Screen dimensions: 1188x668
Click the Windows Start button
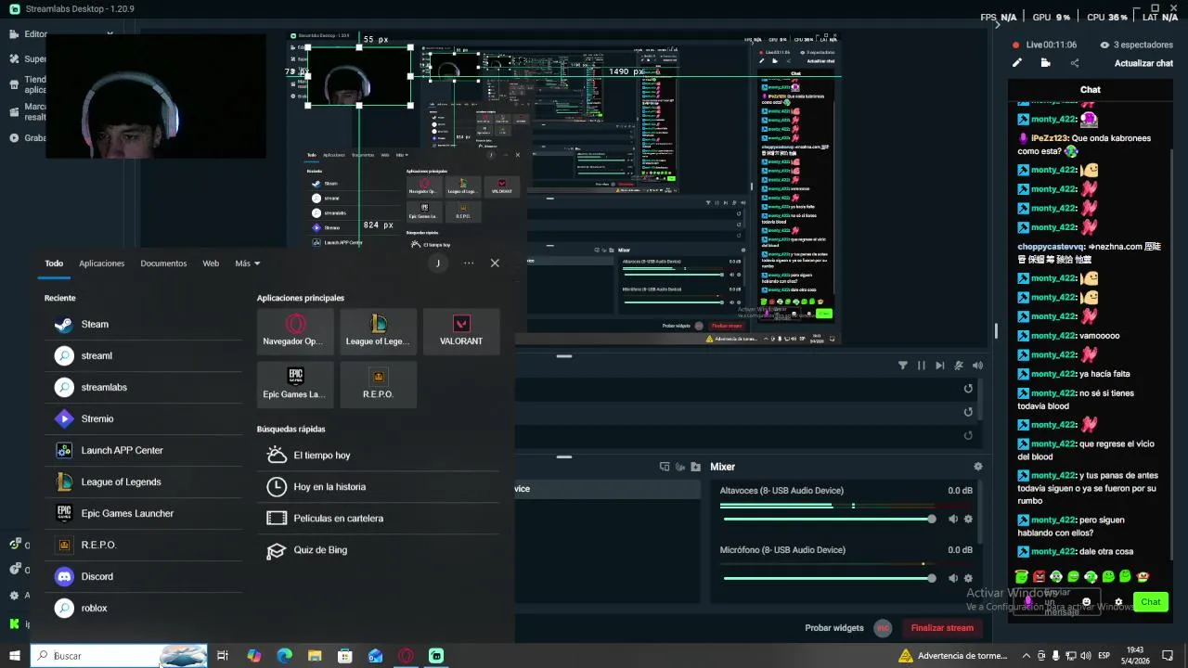click(x=14, y=656)
